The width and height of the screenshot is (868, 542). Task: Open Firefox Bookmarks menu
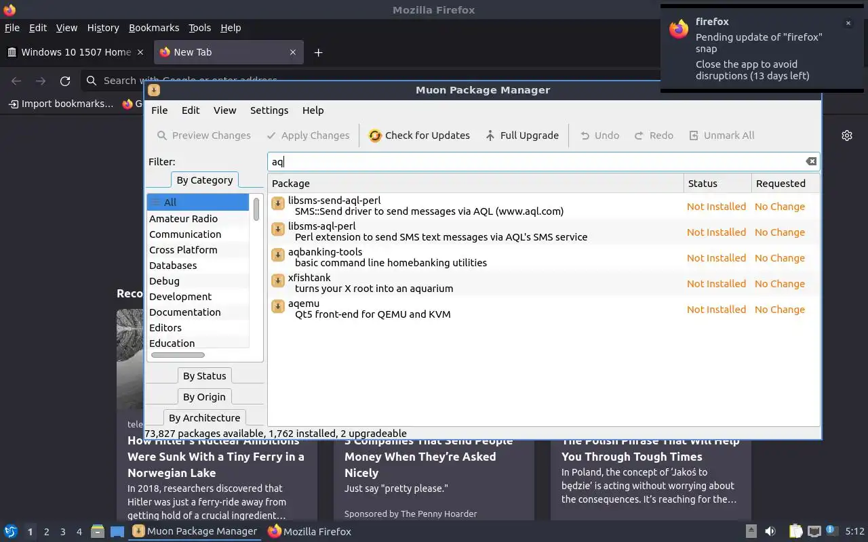(x=154, y=28)
